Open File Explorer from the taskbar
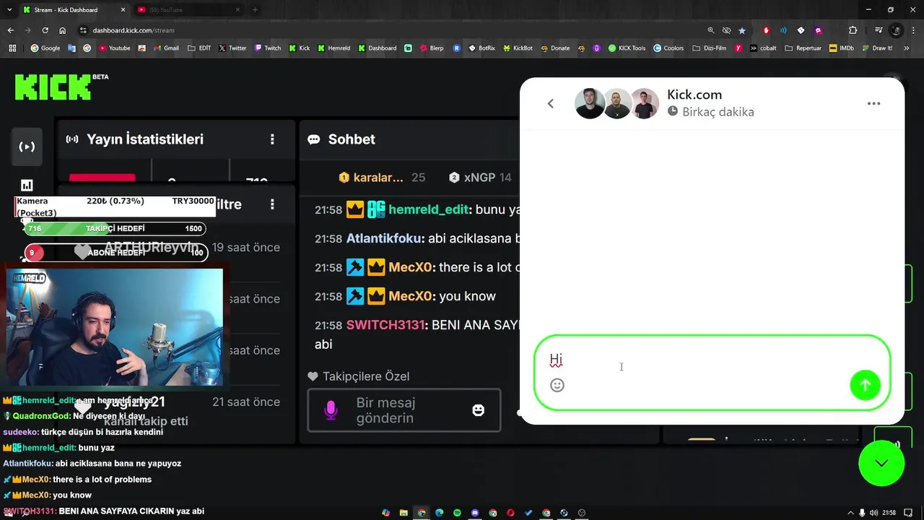Viewport: 924px width, 520px height. [404, 513]
